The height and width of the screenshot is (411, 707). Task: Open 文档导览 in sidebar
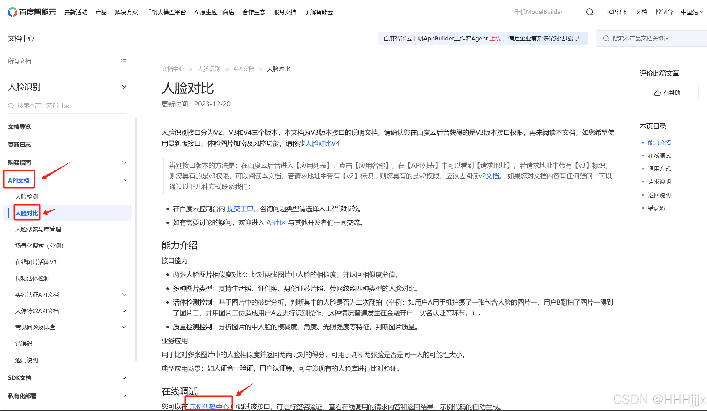coord(19,127)
